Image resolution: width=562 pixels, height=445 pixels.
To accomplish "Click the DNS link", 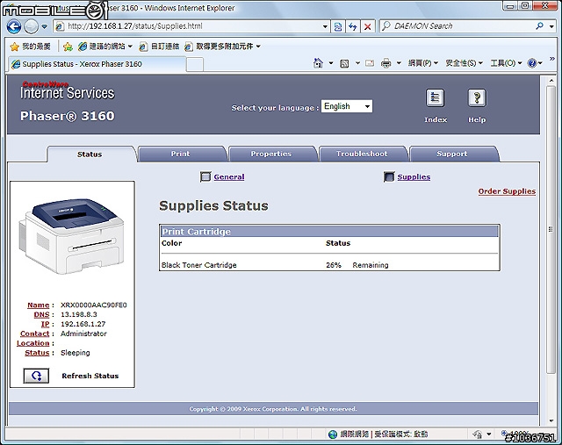I will pos(41,314).
